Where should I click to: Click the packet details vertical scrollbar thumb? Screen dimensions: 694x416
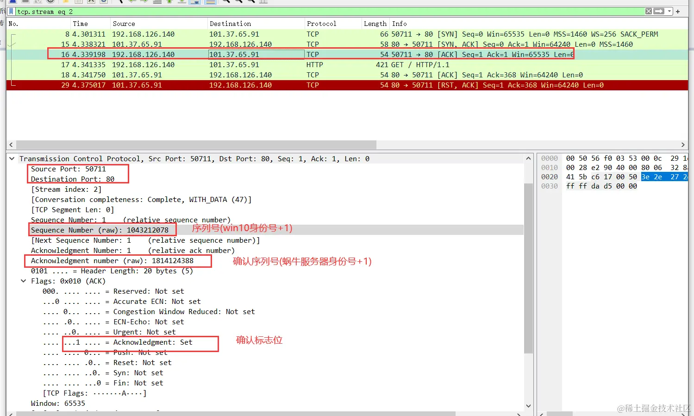[x=528, y=268]
